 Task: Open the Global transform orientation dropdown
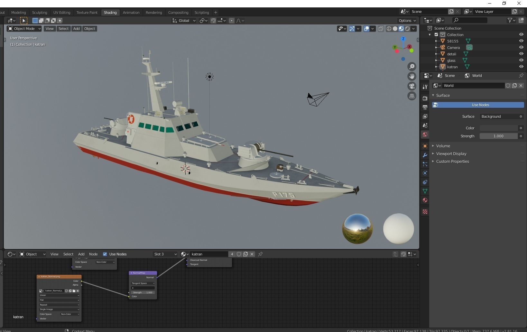[x=184, y=21]
